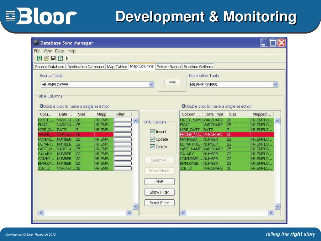Click the arrow button between source and destination tables
The height and width of the screenshot is (241, 321).
(172, 82)
